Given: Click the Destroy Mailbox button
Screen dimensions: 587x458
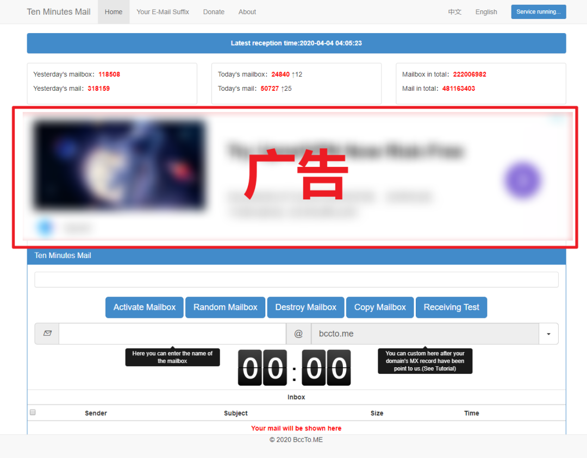Looking at the screenshot, I should (305, 307).
